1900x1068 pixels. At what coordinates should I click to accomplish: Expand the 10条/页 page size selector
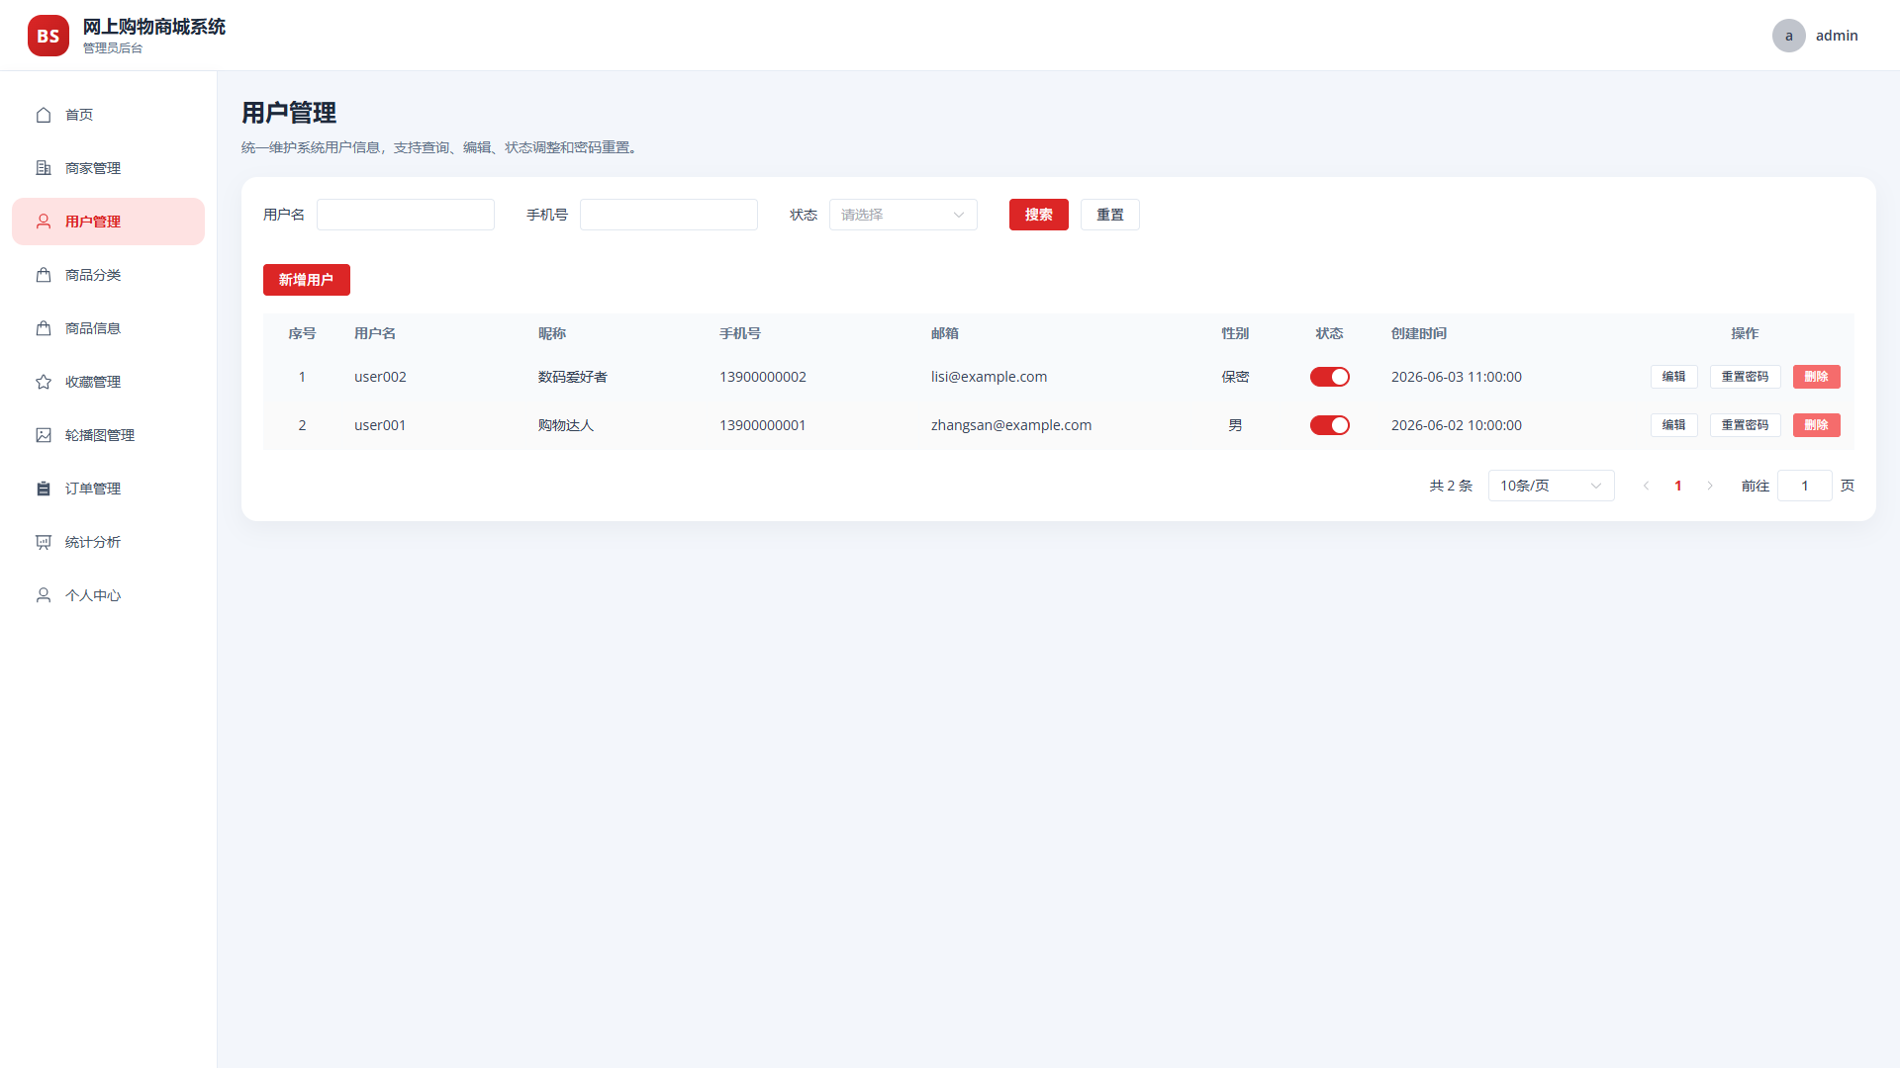coord(1551,486)
